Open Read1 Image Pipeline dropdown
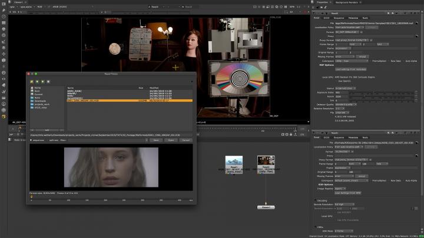 tap(340, 189)
